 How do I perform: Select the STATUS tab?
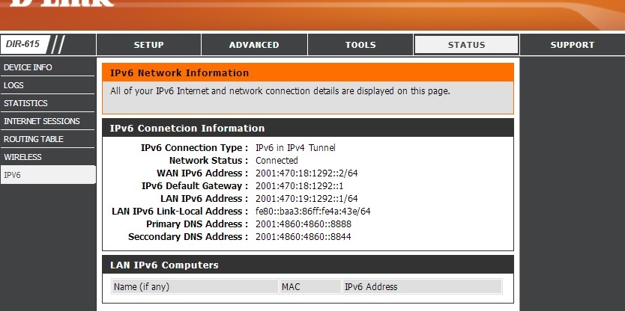pyautogui.click(x=466, y=45)
